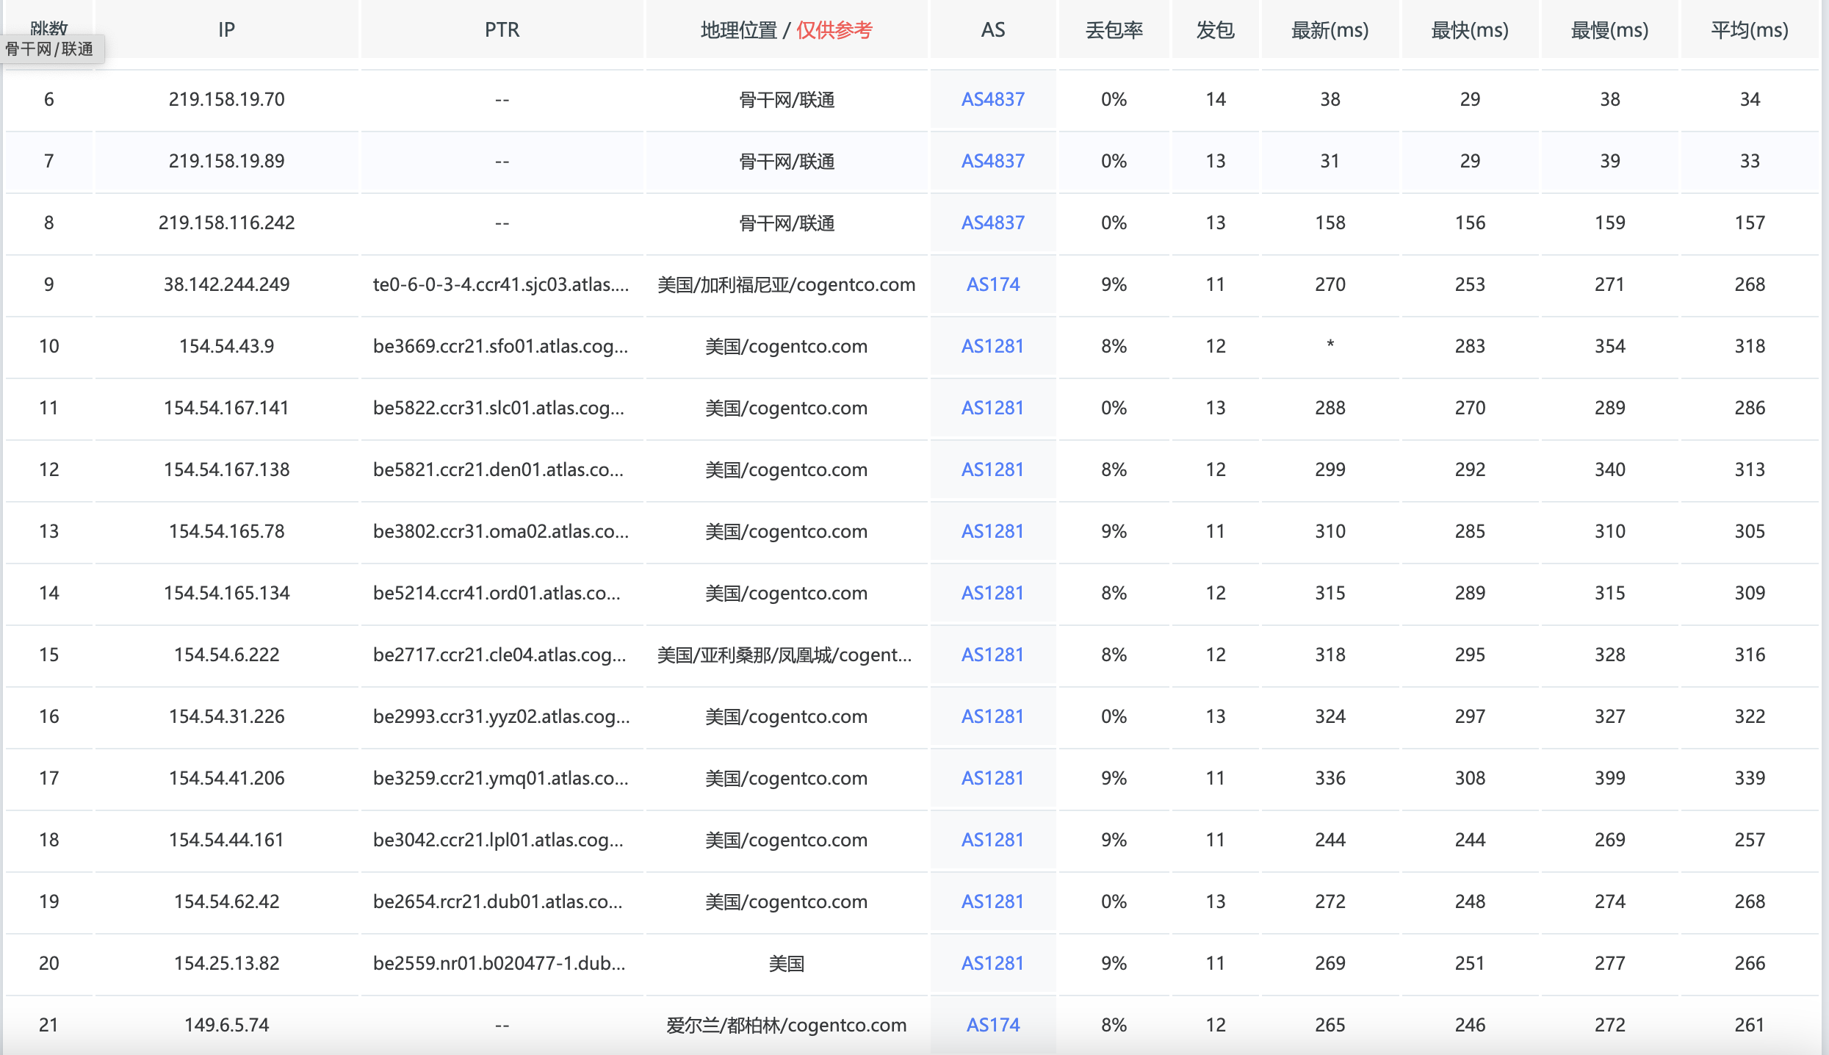Click PTR be2993.ccr31.yyz02.atlas.cog...
The height and width of the screenshot is (1055, 1829).
[x=502, y=716]
